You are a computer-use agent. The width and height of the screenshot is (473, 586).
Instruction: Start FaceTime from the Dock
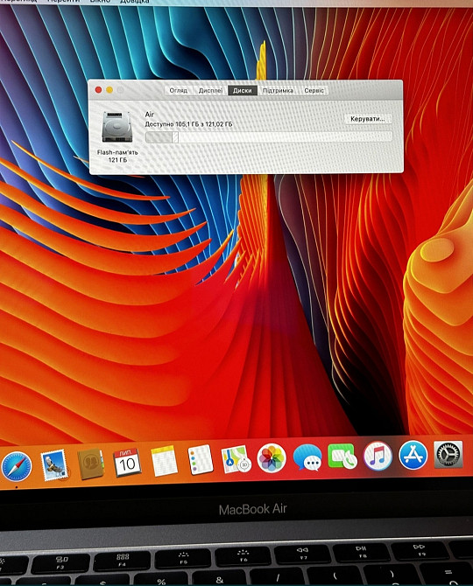tap(342, 456)
